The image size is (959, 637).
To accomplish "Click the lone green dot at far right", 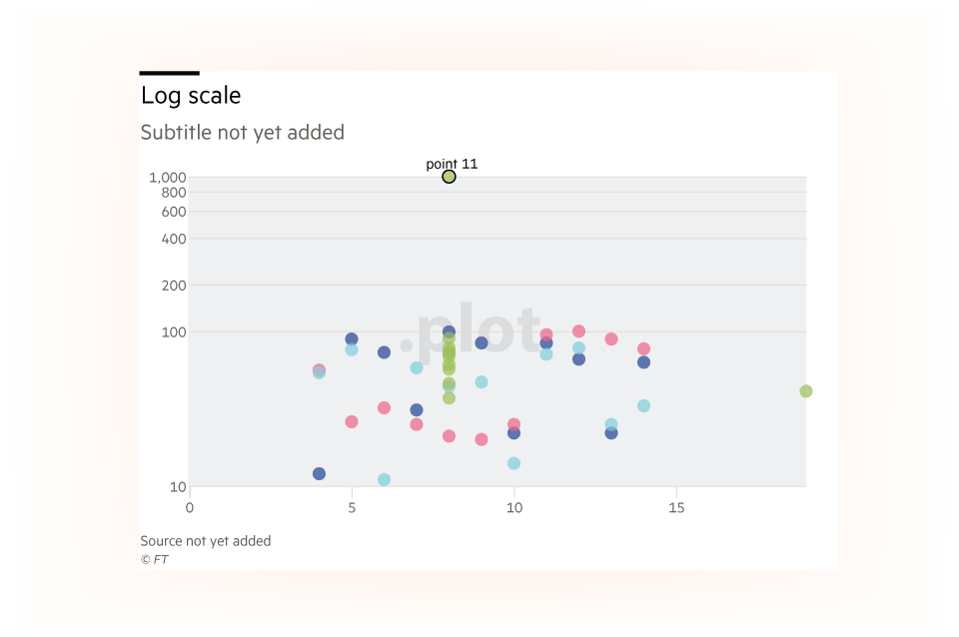I will point(806,391).
